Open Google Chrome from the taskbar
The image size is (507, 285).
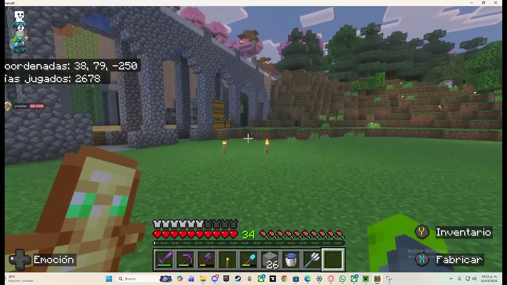(x=284, y=279)
